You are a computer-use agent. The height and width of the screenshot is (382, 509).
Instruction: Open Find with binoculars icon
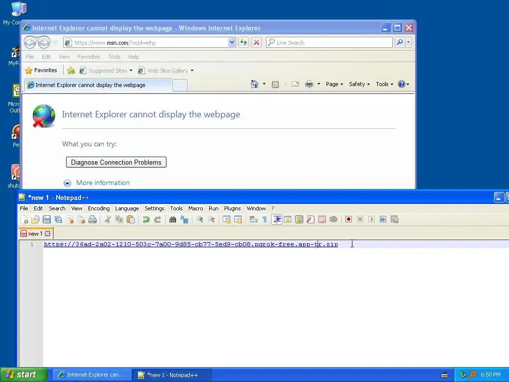(x=172, y=219)
